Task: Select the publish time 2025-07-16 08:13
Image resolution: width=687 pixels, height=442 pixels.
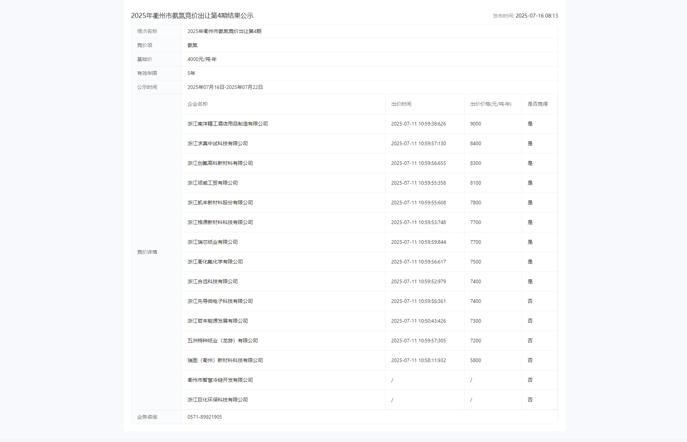Action: [525, 16]
